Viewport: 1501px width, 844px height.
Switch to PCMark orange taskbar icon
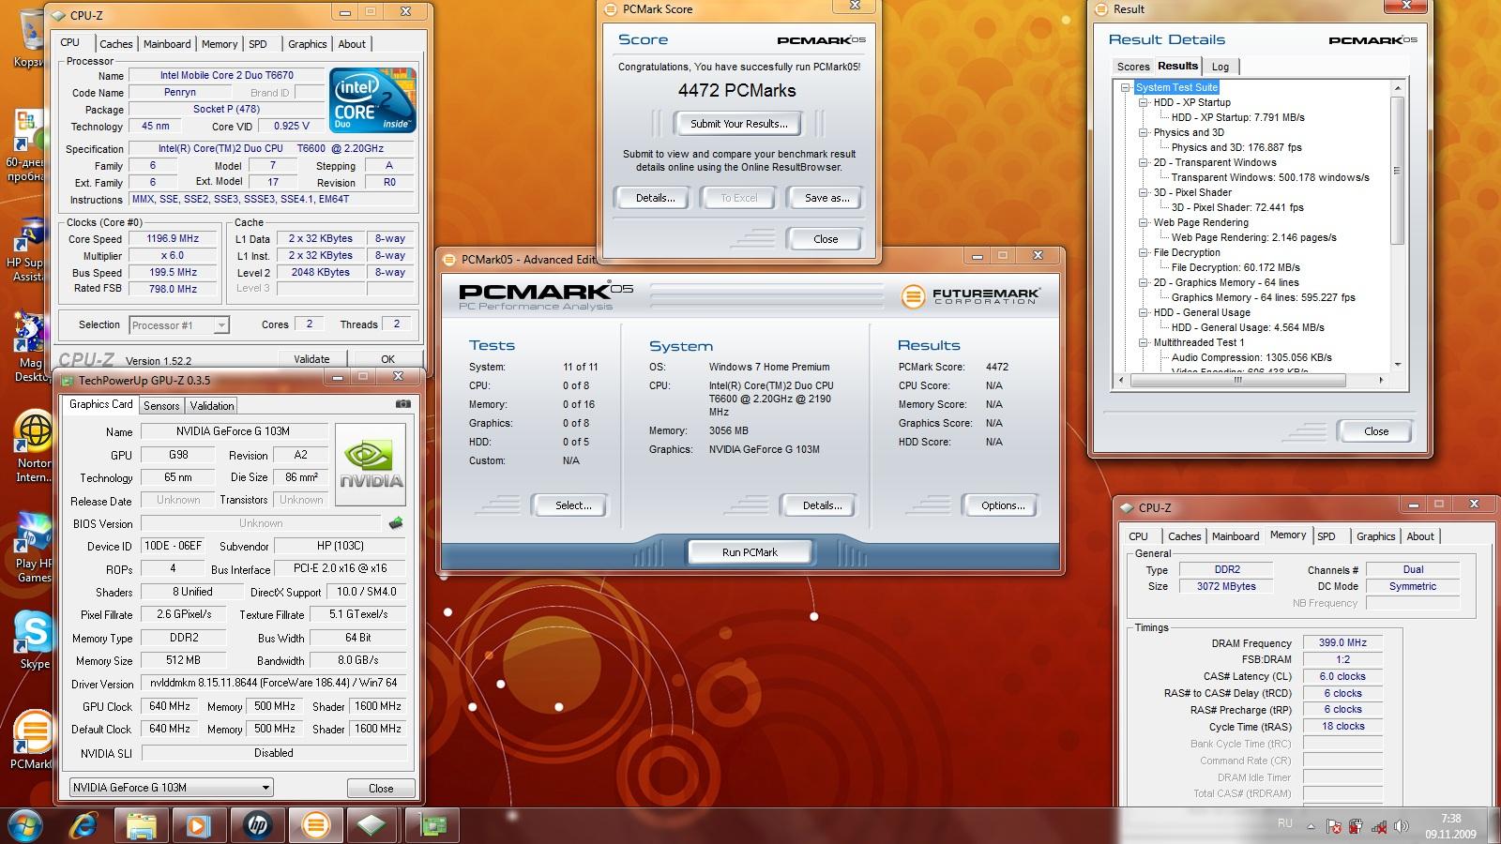point(315,825)
